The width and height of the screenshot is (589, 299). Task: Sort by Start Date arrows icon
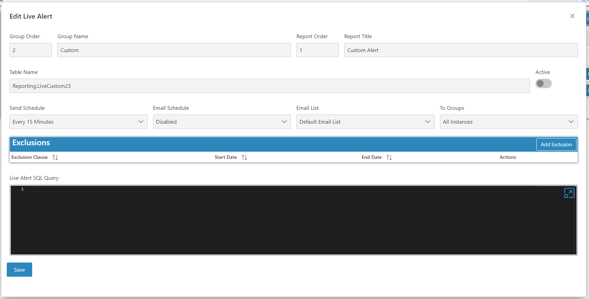244,157
